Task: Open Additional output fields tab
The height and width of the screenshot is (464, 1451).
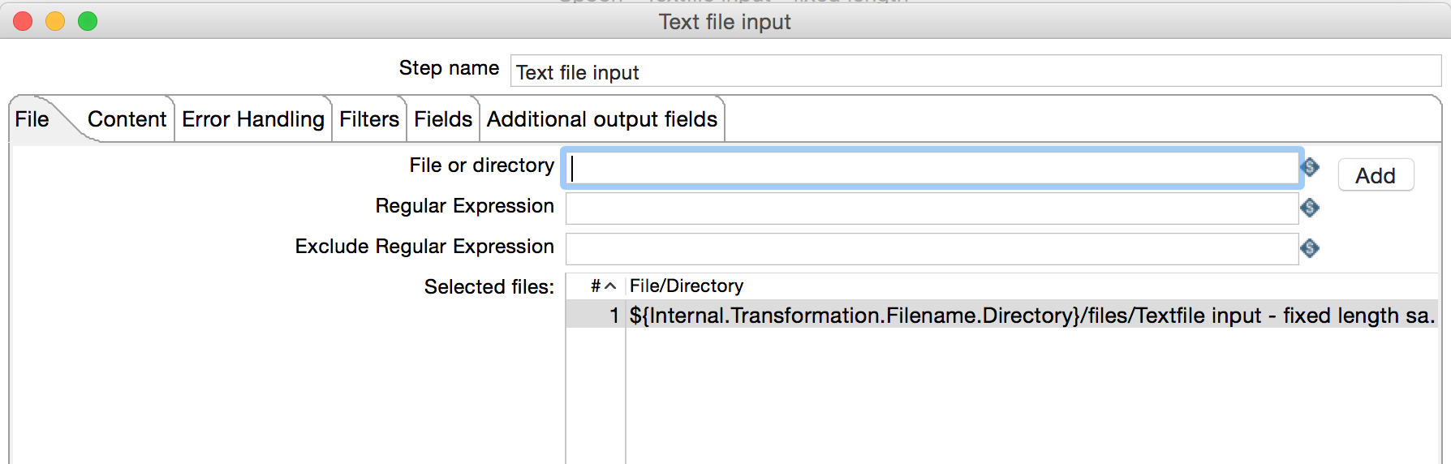Action: click(601, 120)
